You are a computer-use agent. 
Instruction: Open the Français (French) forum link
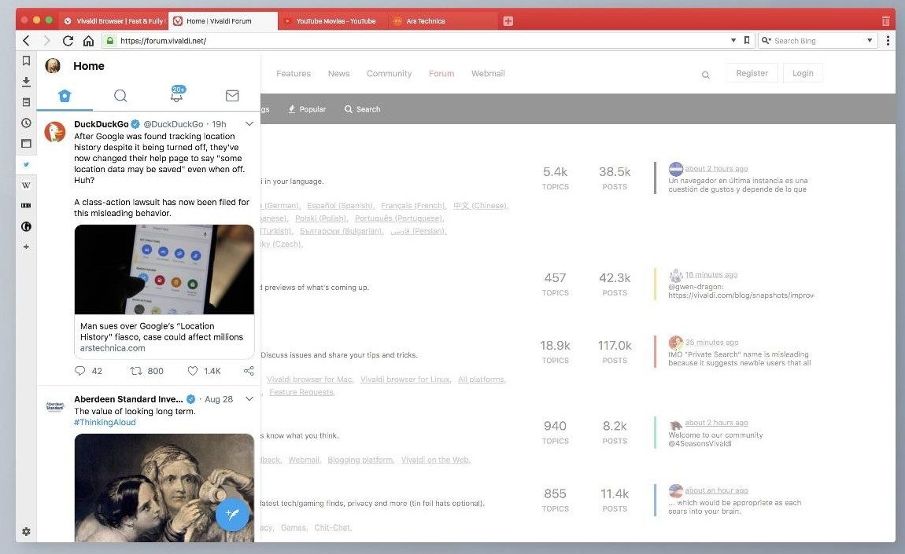point(413,206)
